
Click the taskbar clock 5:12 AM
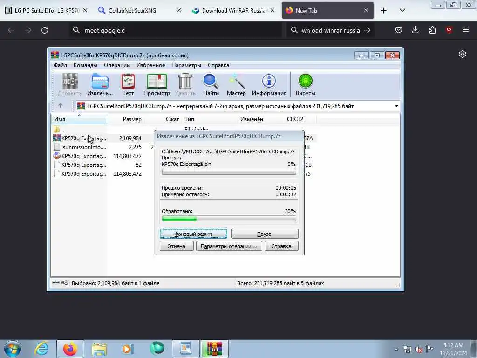tap(453, 345)
